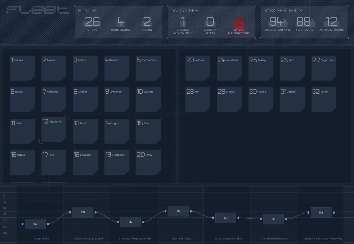Open the Felix card
Screen dimensions: 354x244
point(54,163)
